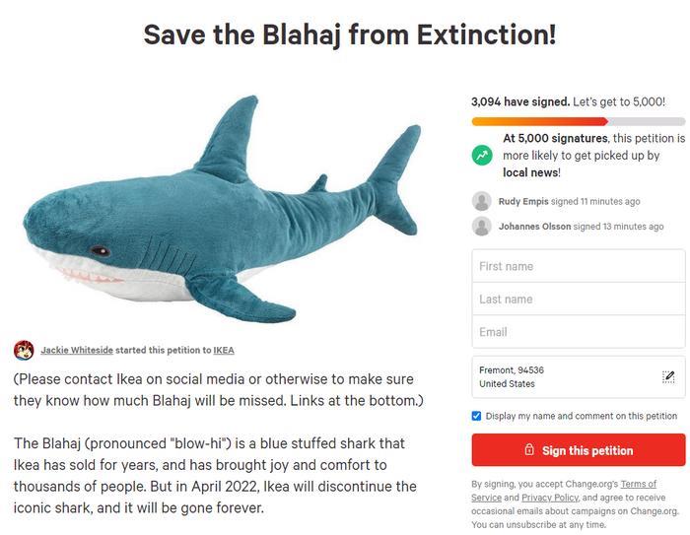Viewport: 690px width, 535px height.
Task: Click the Fremont, 94536 location box
Action: coord(562,377)
